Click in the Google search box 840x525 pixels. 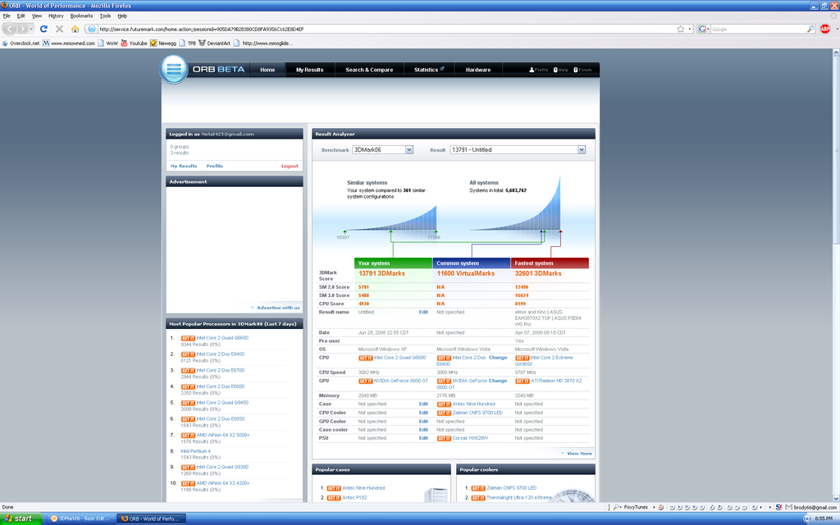tap(758, 29)
